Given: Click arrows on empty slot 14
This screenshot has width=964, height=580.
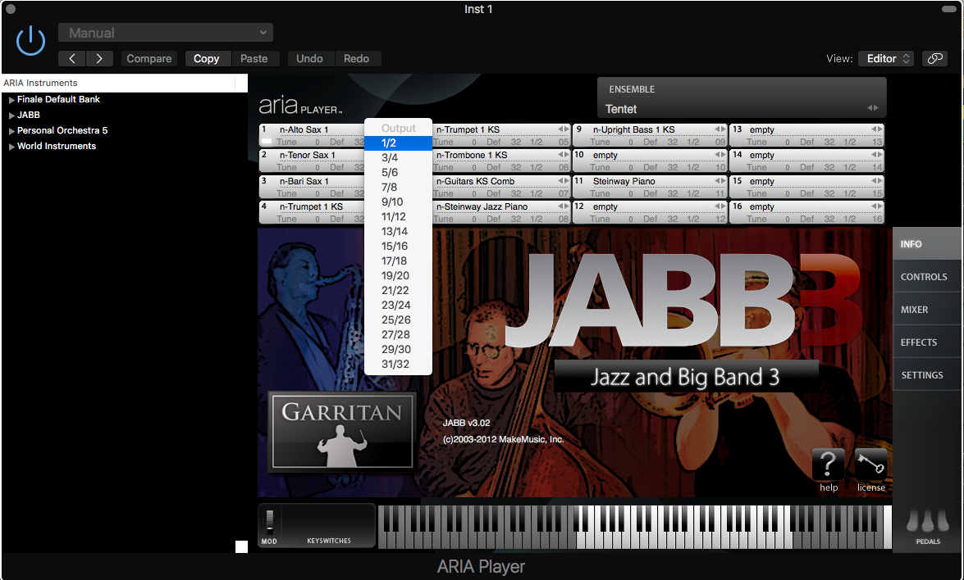Looking at the screenshot, I should coord(877,156).
